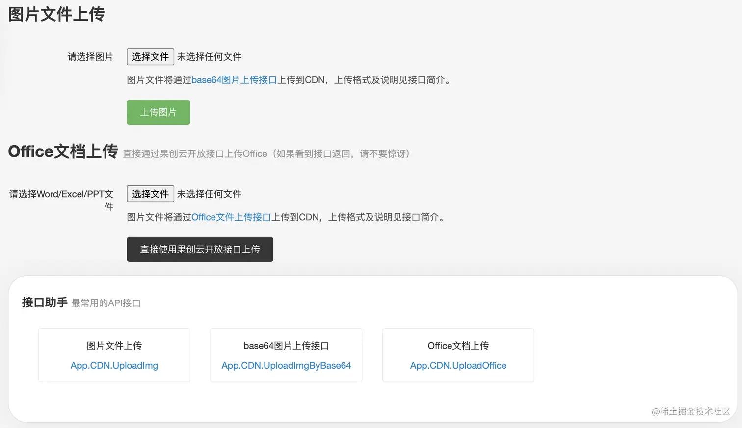The image size is (742, 428).
Task: Click 直接使用果创云开放接口上传 button
Action: pos(200,250)
